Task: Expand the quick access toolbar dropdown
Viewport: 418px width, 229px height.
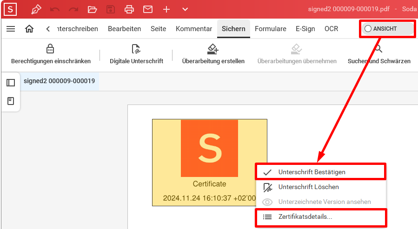Action: pyautogui.click(x=185, y=10)
